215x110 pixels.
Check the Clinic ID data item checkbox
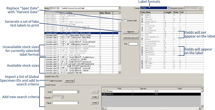(x=142, y=17)
